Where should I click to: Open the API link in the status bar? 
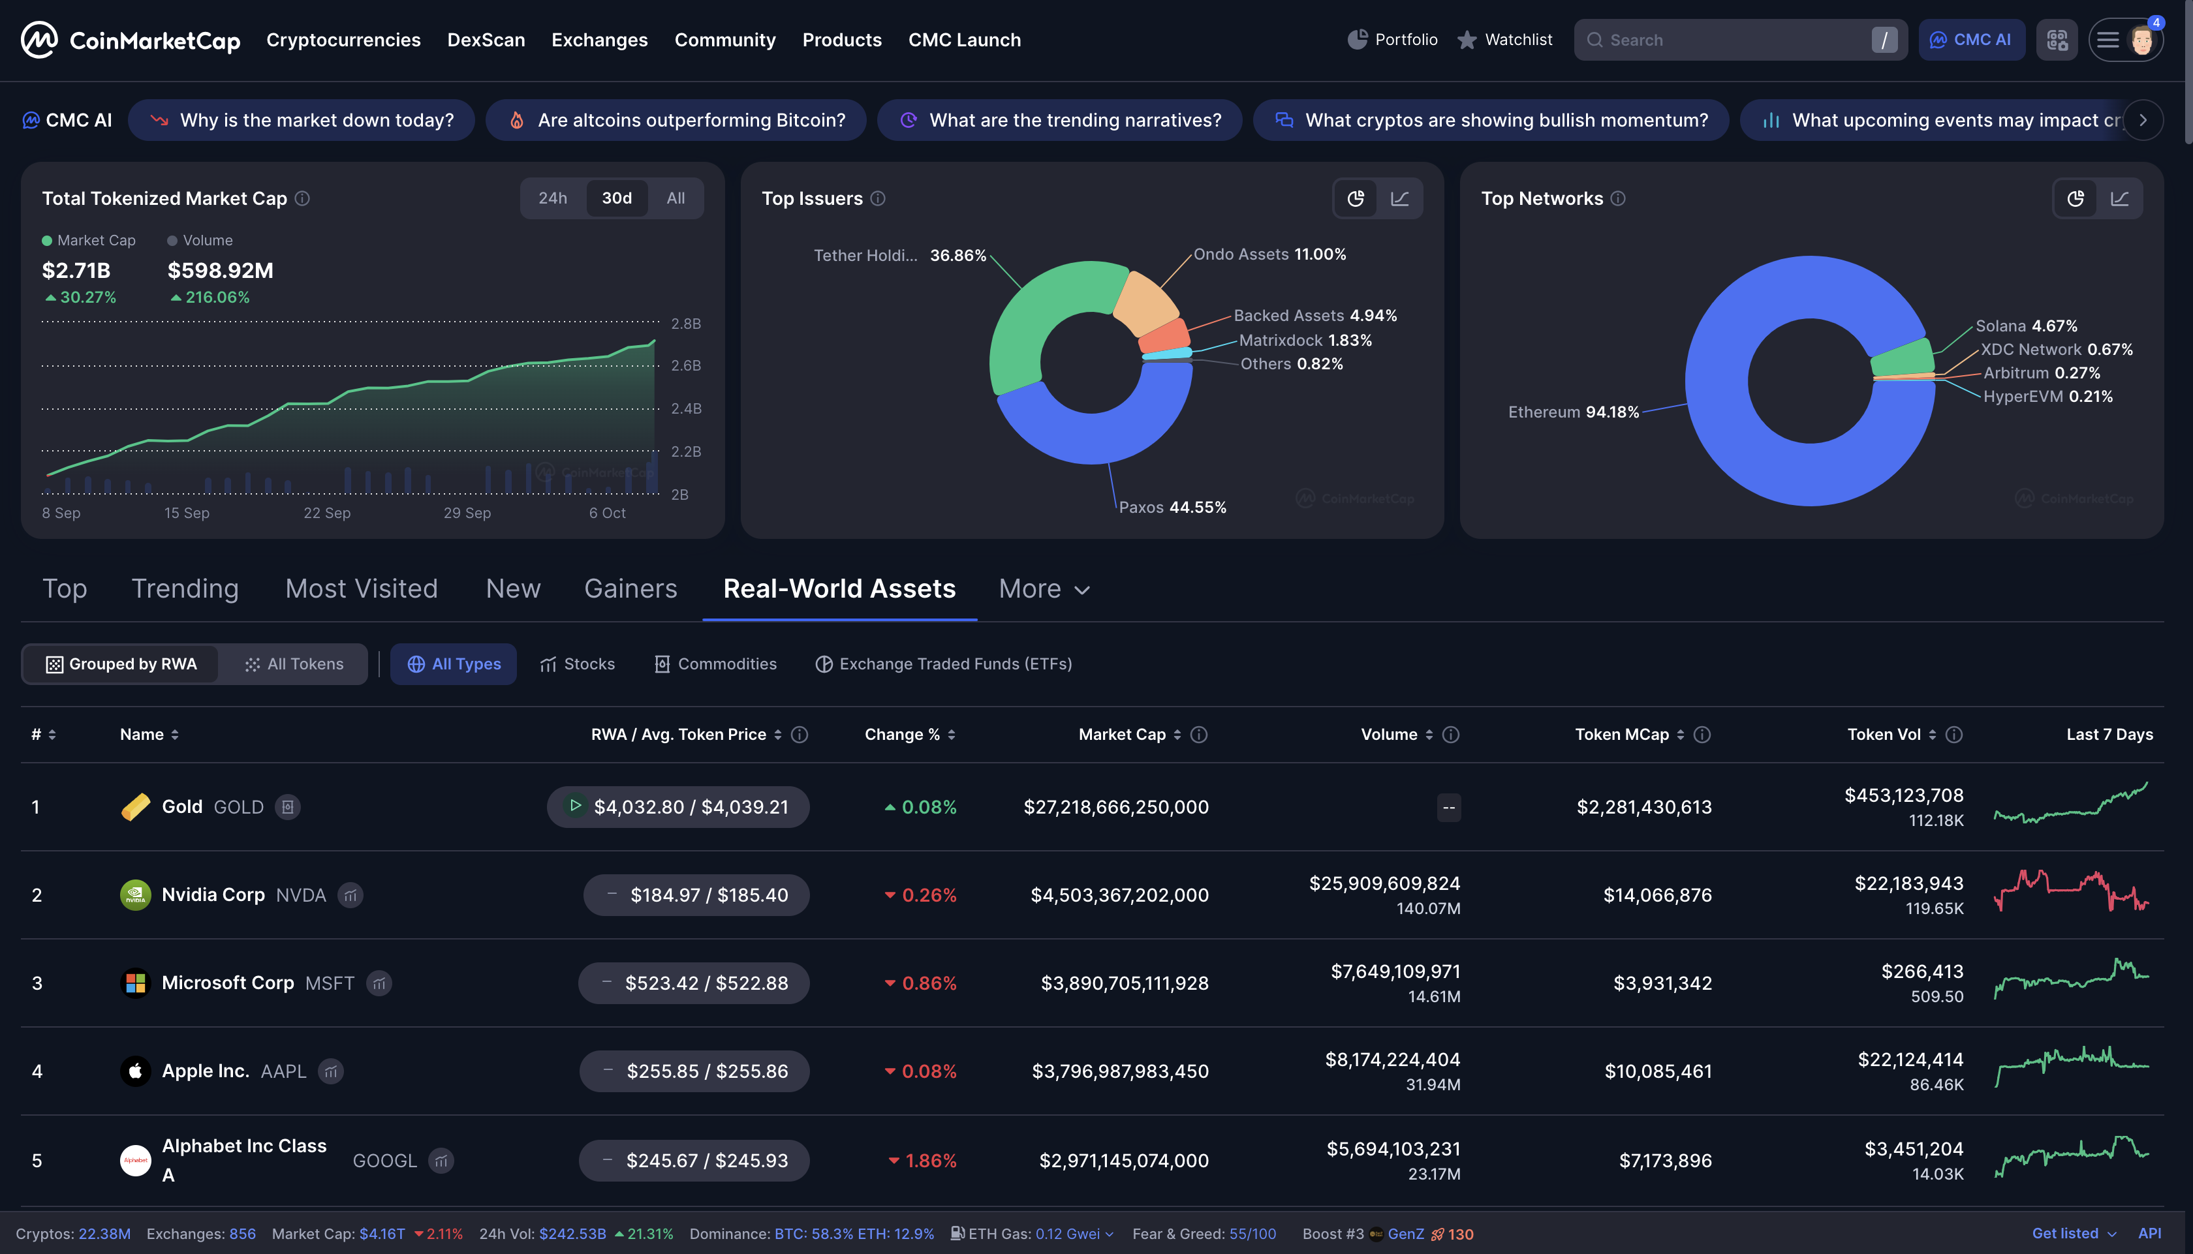pos(2149,1233)
